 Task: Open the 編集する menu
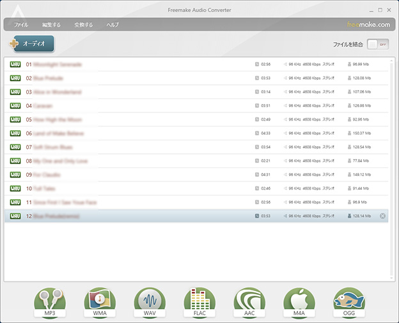point(51,25)
